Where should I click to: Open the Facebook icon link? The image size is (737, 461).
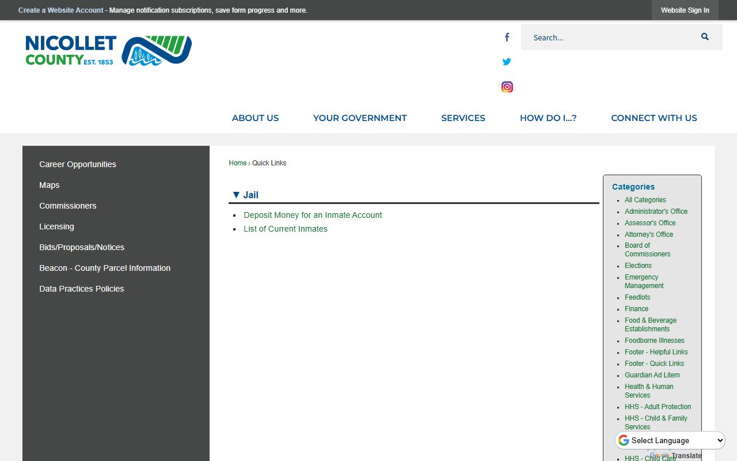[507, 37]
